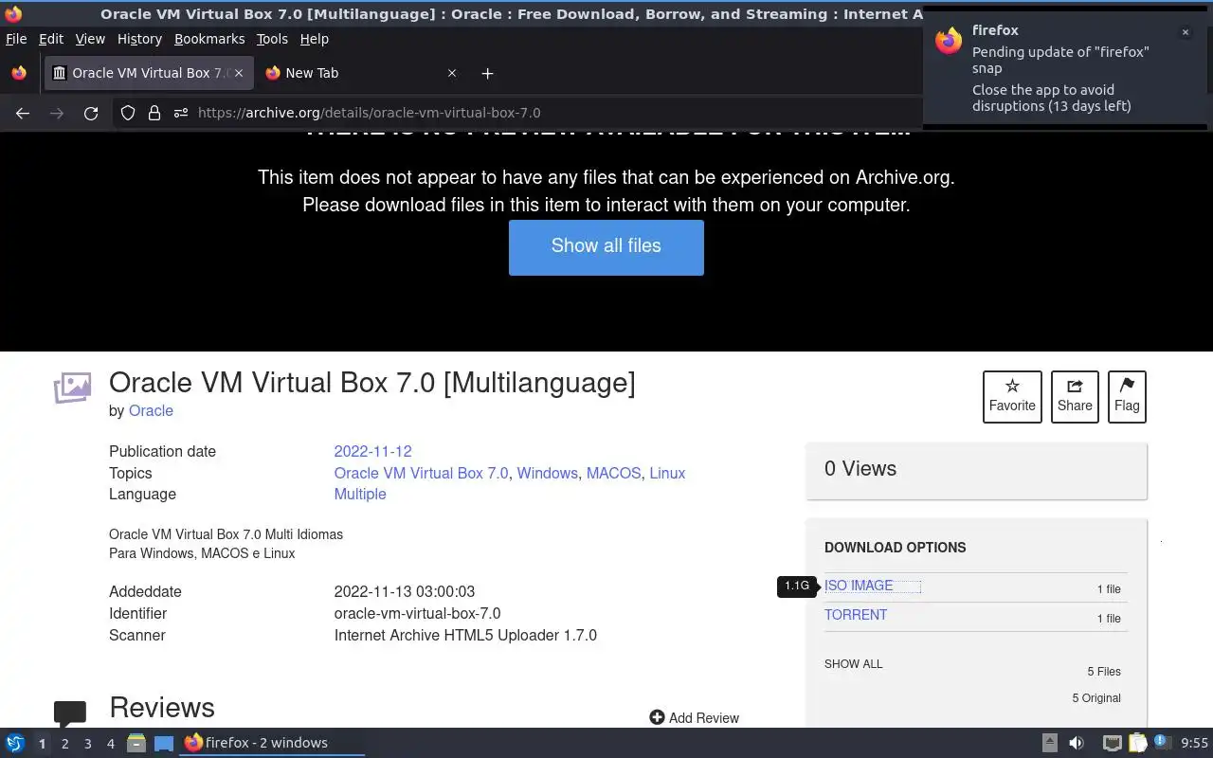Download the TORRENT file
This screenshot has height=758, width=1213.
point(856,615)
